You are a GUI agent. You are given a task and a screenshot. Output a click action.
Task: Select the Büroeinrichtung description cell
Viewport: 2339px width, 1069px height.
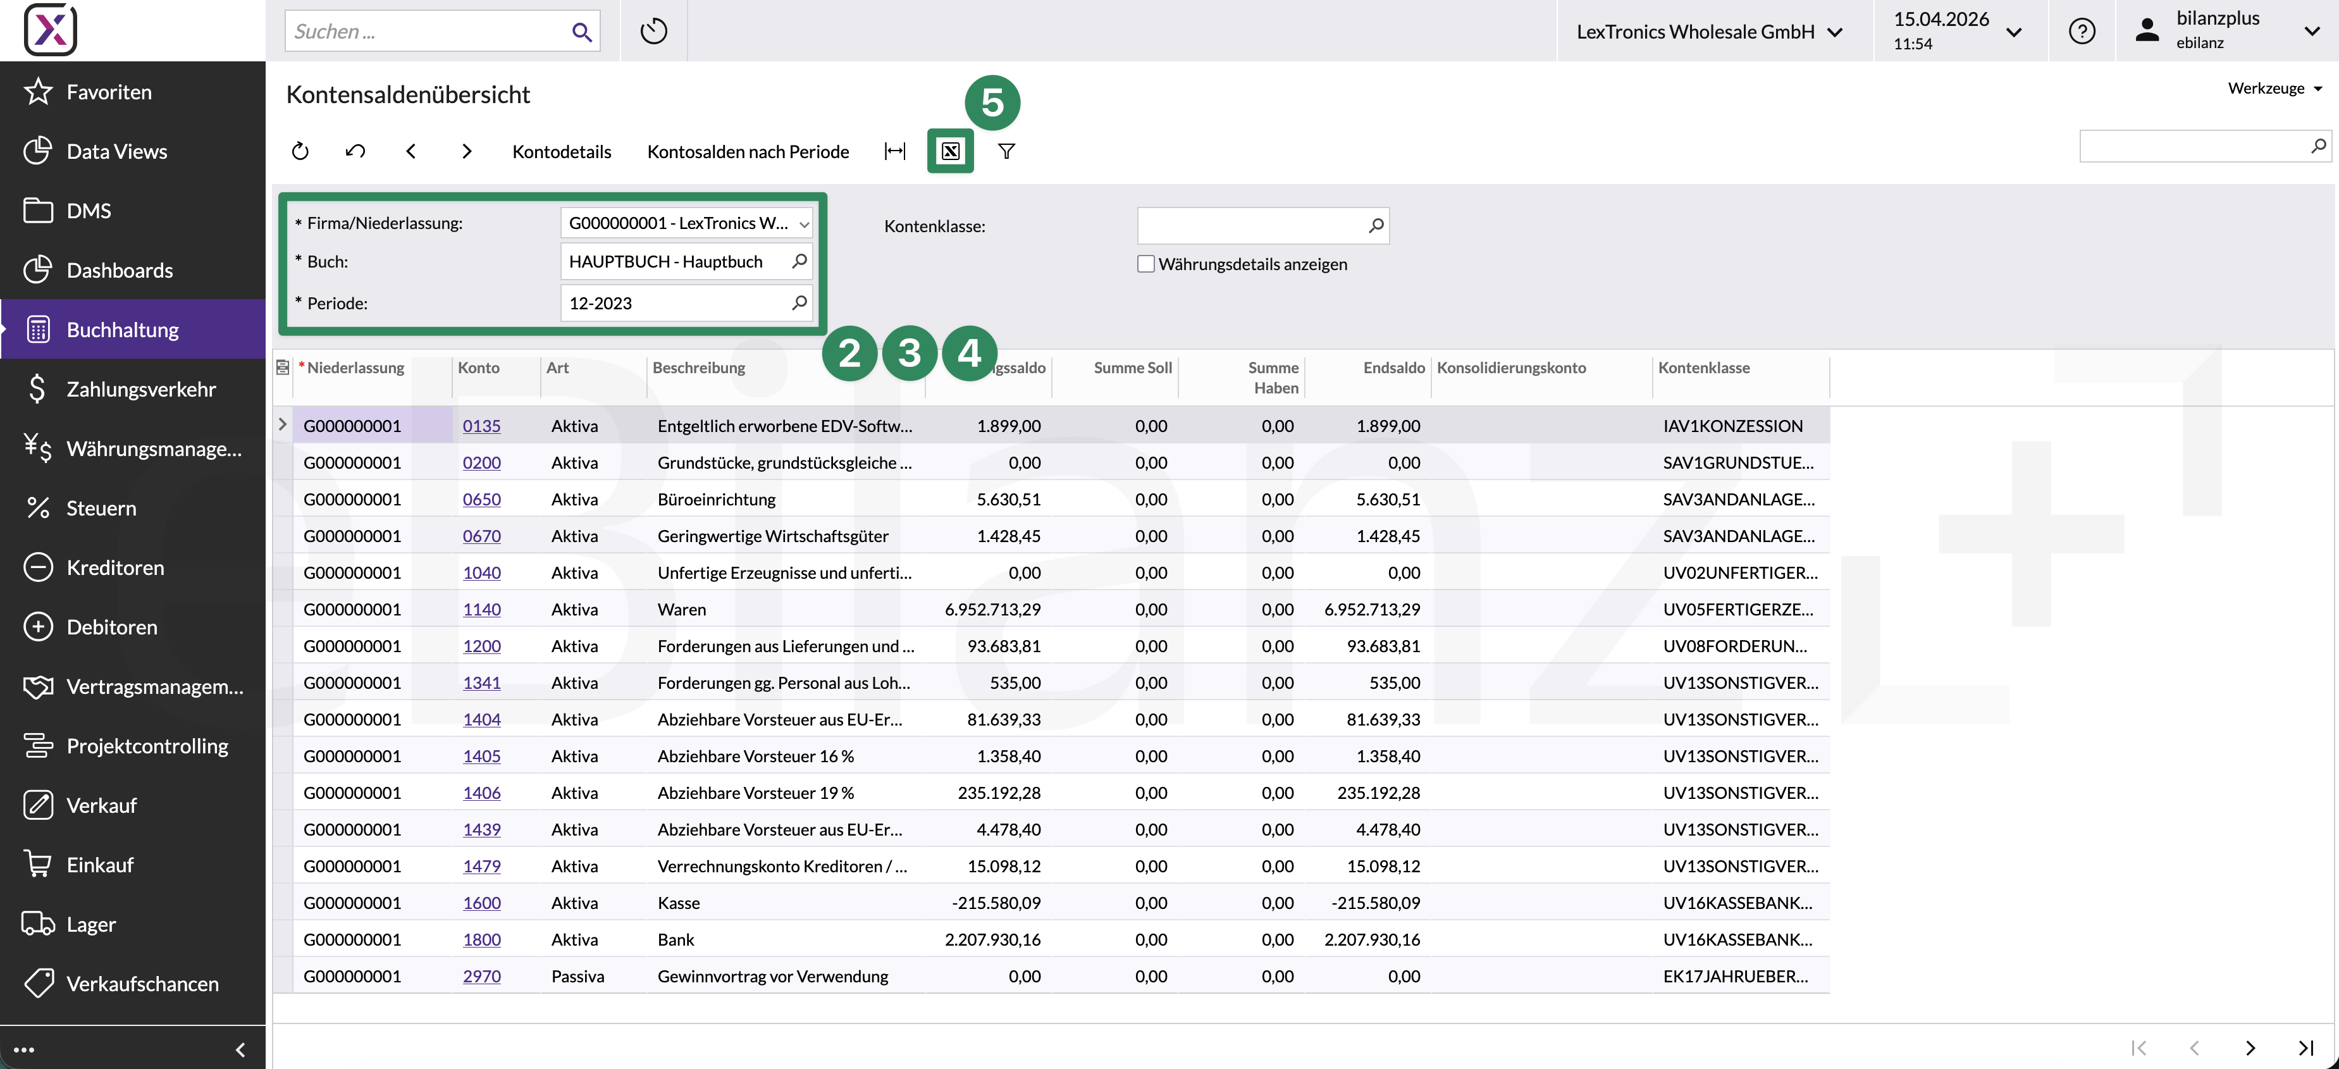pos(784,500)
